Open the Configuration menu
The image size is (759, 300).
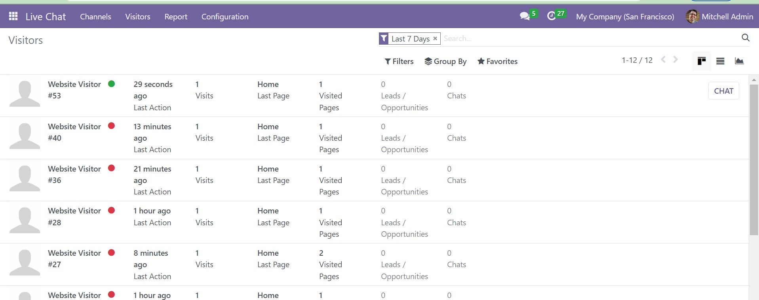tap(225, 17)
